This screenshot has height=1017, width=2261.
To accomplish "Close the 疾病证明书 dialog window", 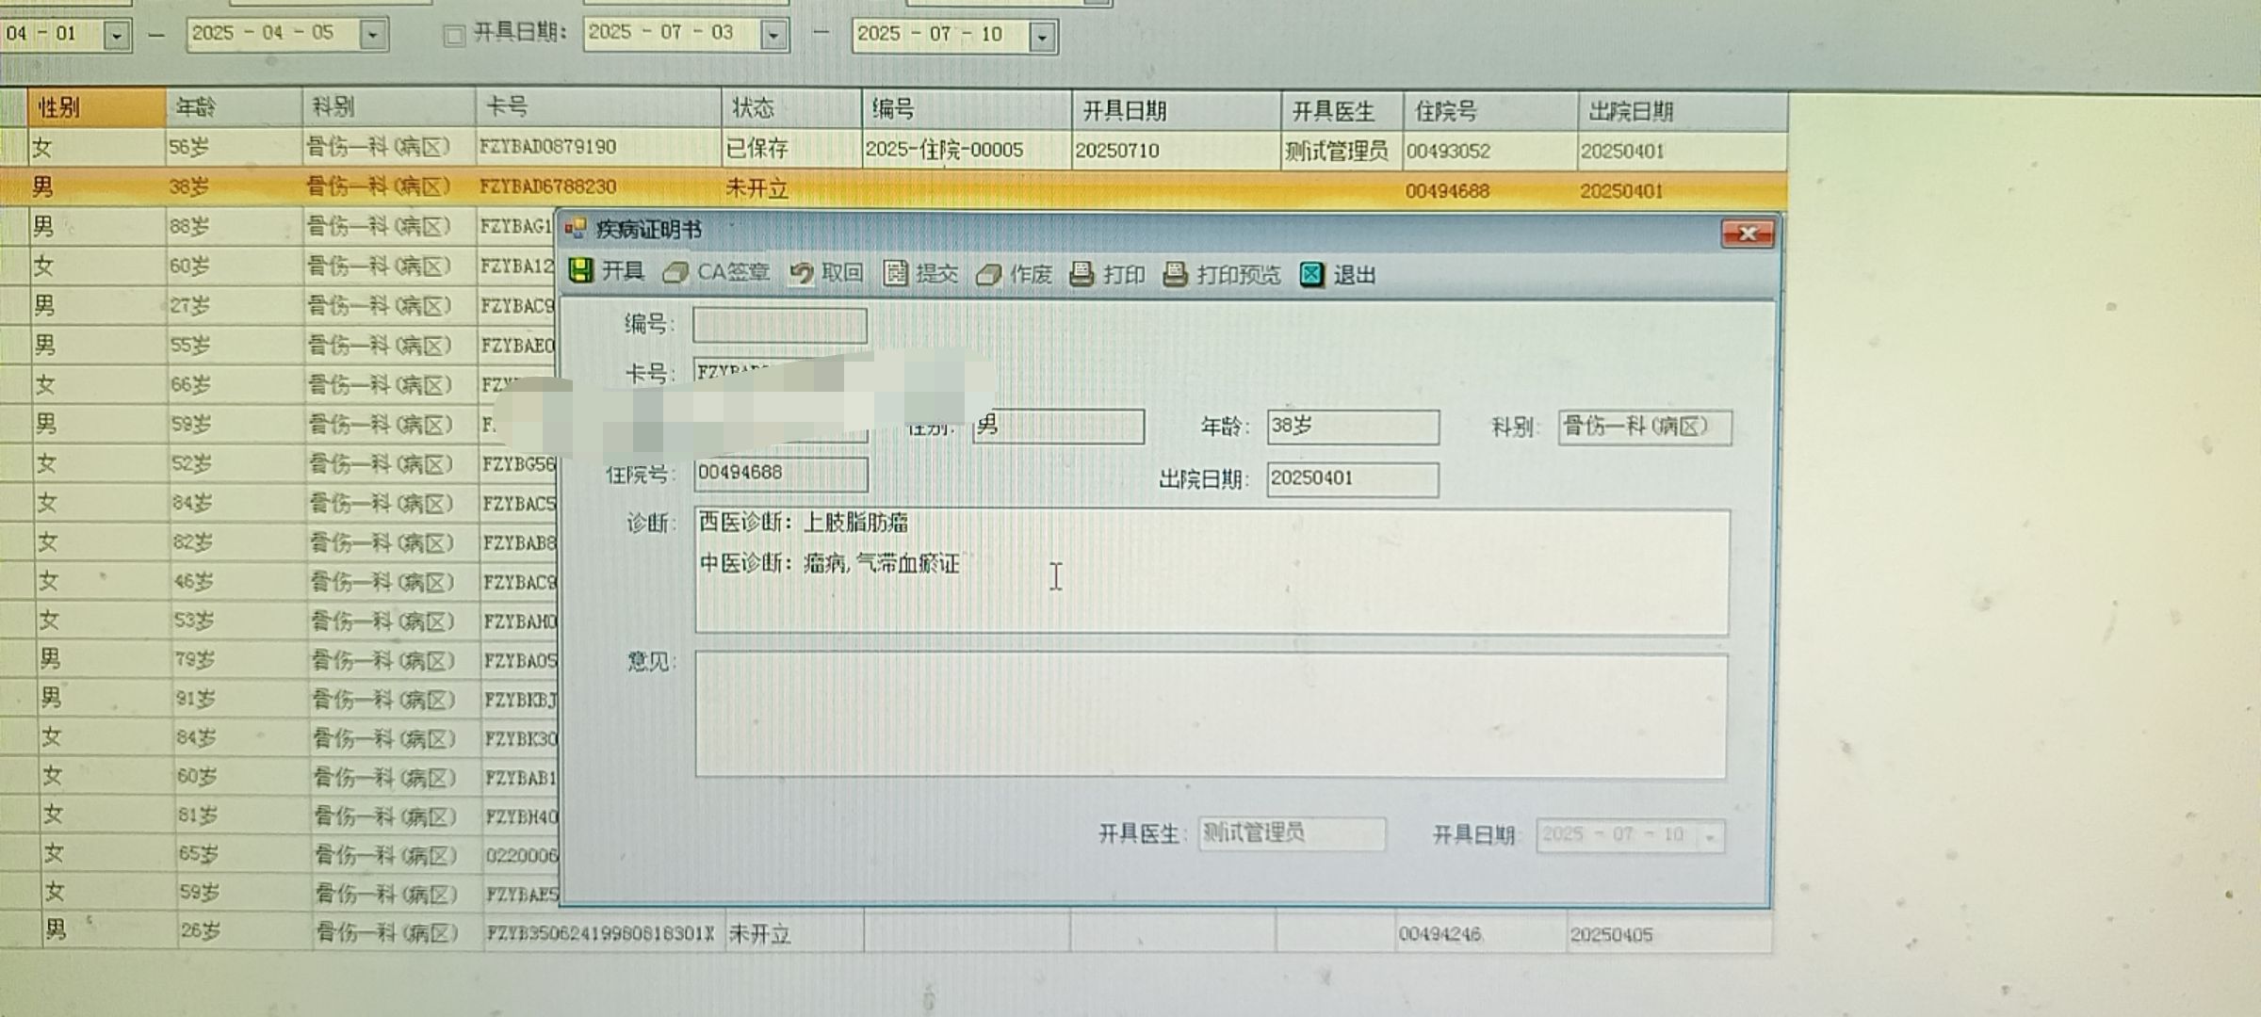I will [1747, 234].
